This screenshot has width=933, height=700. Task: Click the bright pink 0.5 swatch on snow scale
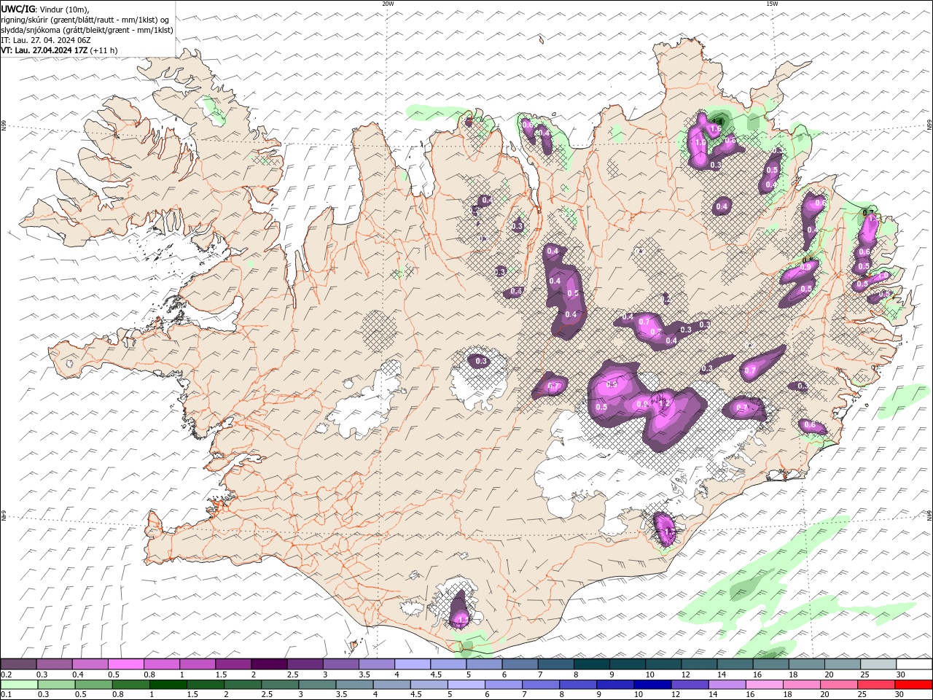coord(126,664)
